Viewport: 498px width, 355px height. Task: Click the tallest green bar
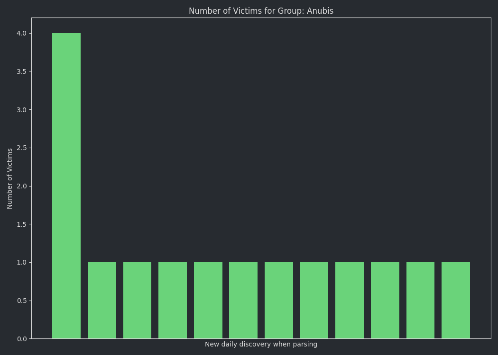point(66,186)
